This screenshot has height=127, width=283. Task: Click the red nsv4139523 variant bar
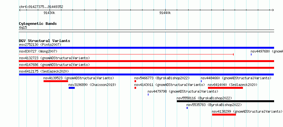click(x=56, y=81)
